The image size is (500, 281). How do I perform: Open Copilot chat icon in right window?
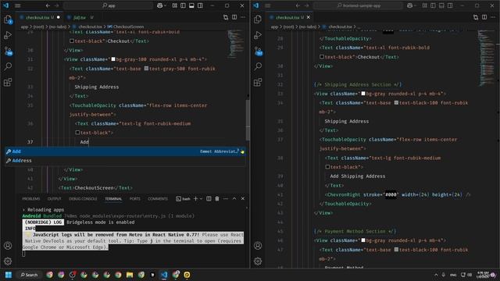(x=409, y=5)
